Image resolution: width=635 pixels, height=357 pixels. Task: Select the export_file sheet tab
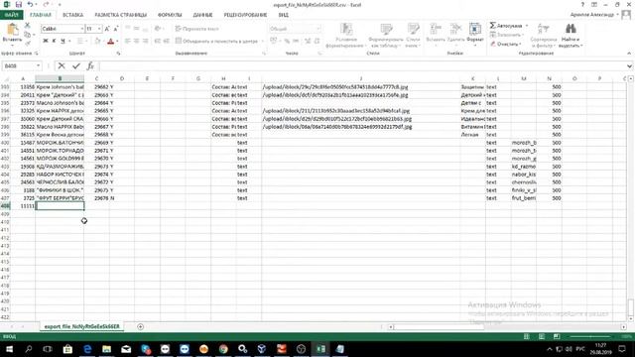point(81,326)
